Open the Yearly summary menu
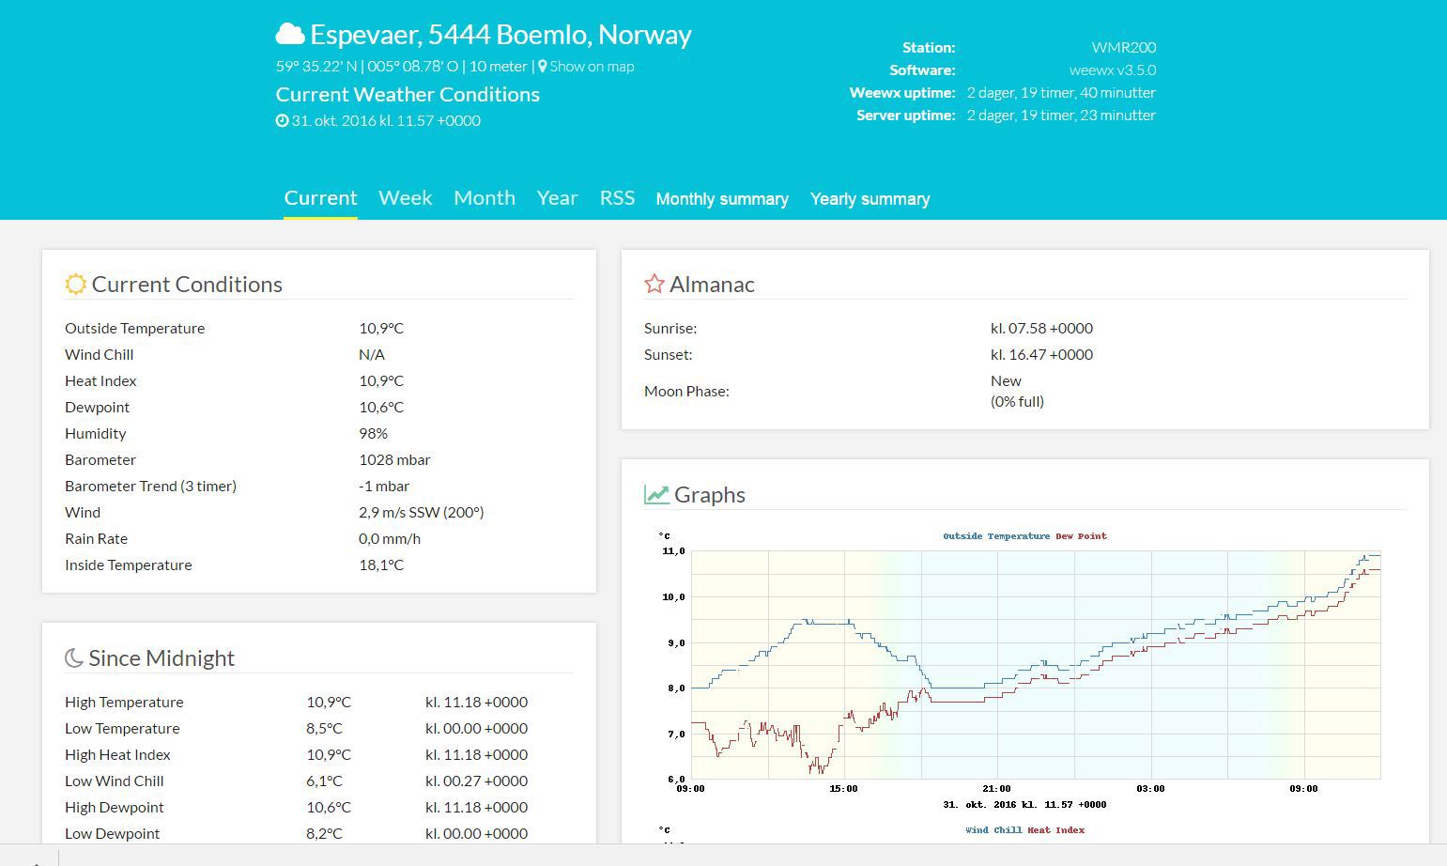 870,199
